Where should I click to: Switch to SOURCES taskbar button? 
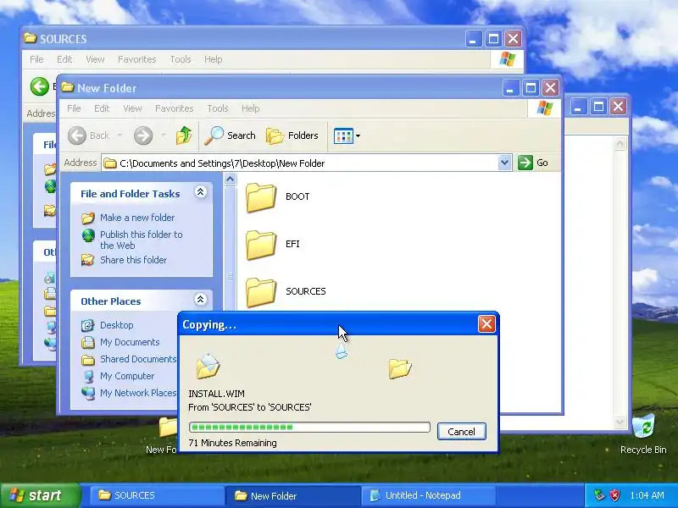157,495
